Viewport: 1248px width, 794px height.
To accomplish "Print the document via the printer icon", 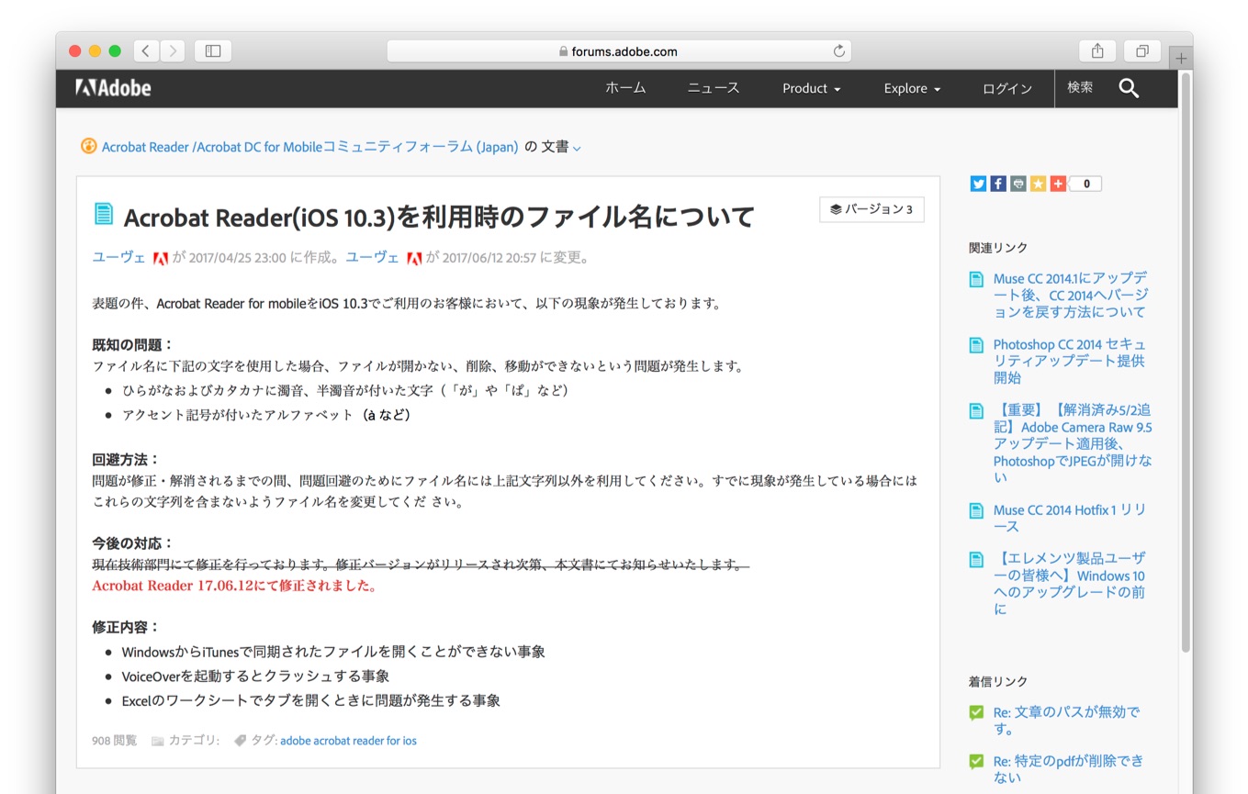I will (x=1018, y=184).
